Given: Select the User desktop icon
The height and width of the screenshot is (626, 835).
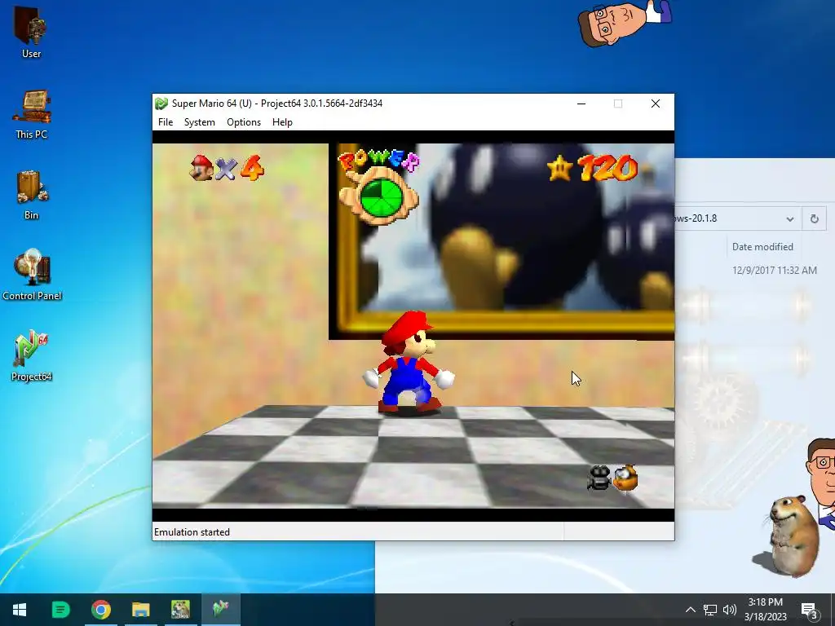Looking at the screenshot, I should point(32,32).
